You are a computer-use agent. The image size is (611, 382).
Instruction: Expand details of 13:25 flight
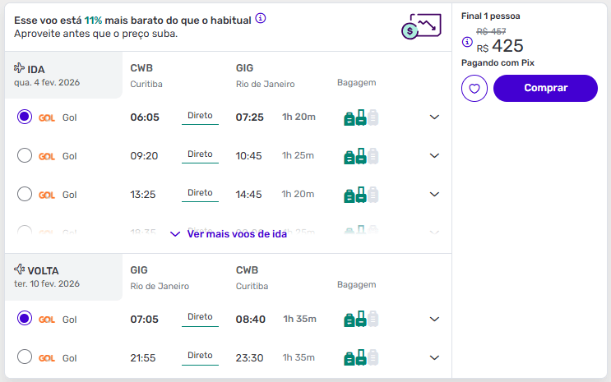click(434, 194)
